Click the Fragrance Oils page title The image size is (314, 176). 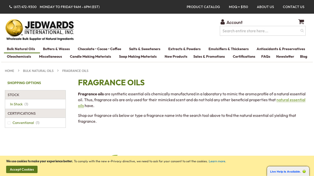click(x=111, y=83)
